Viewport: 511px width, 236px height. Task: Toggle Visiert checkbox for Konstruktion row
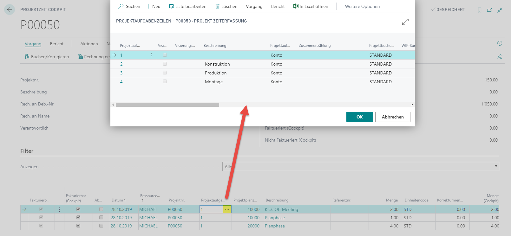165,64
